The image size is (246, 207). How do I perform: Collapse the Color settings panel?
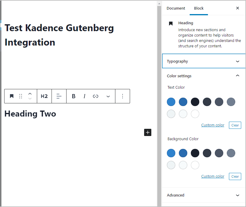[203, 76]
